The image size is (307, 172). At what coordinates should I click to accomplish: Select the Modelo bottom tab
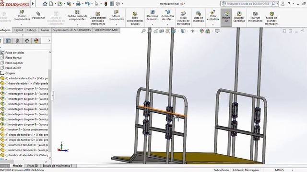pyautogui.click(x=17, y=166)
